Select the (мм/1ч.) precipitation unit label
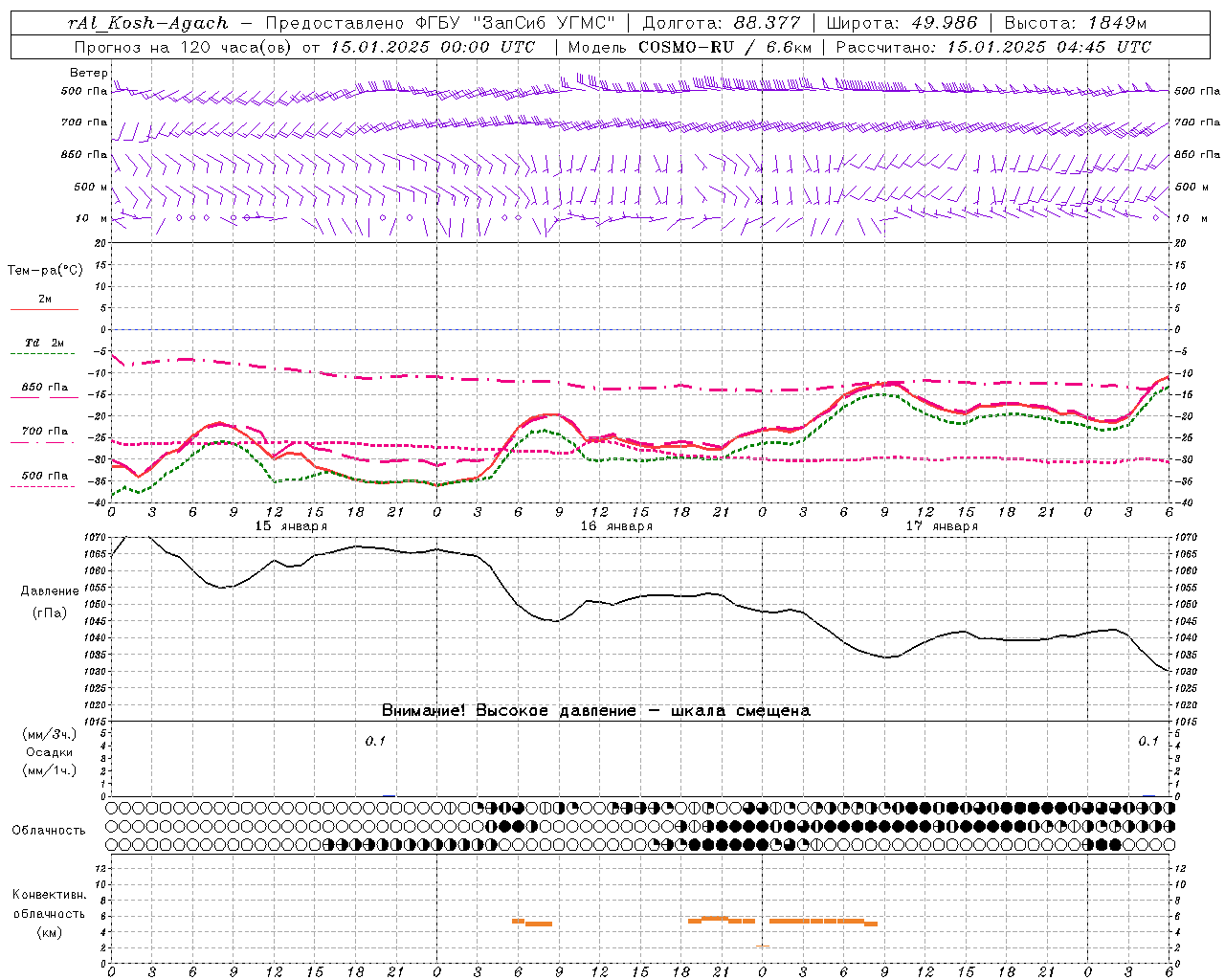 tap(50, 770)
